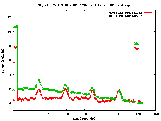Click y-axis tick label 4

(10, 75)
